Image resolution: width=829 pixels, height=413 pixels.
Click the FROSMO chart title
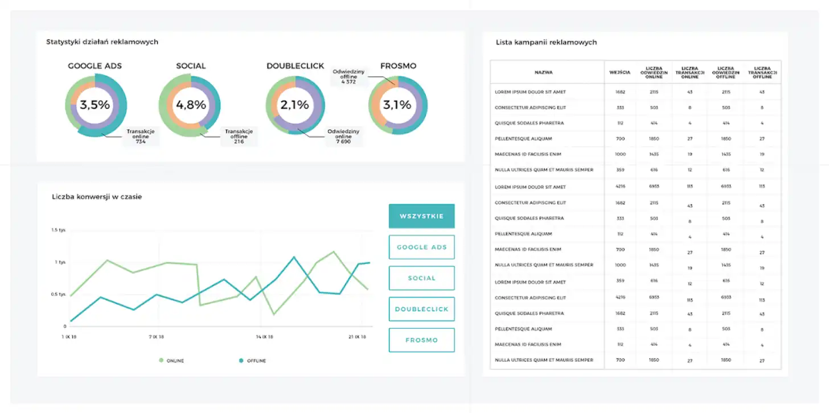click(398, 66)
